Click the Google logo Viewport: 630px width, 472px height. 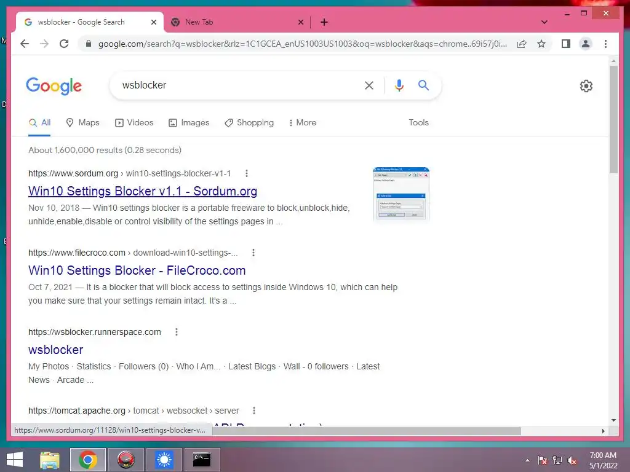[x=54, y=86]
